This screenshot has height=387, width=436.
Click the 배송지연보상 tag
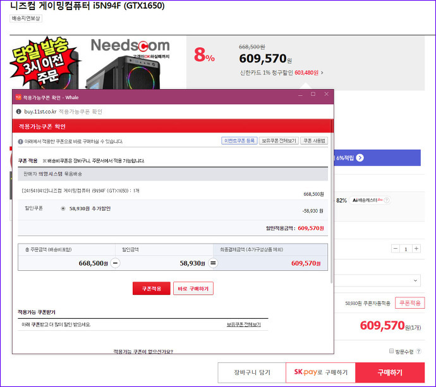tap(26, 18)
